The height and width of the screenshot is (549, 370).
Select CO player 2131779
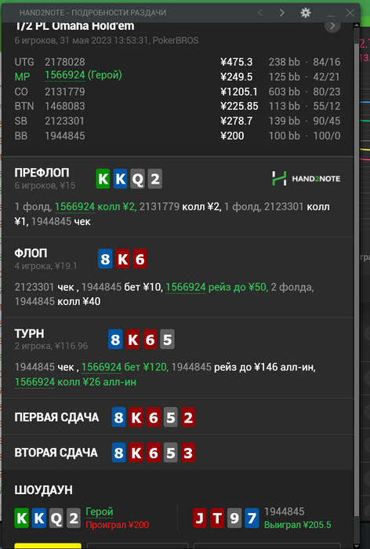tap(65, 92)
